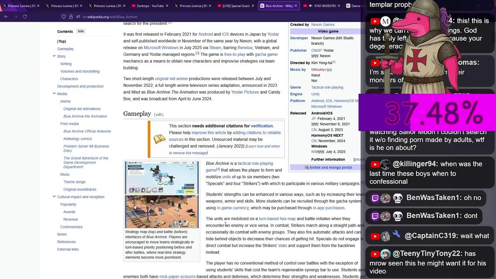Image resolution: width=496 pixels, height=279 pixels.
Task: Close the Zentreya - YouTube tab
Action: pyautogui.click(x=167, y=6)
